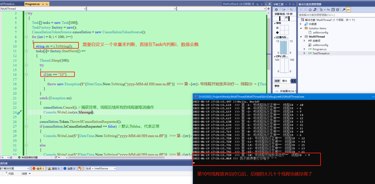Close the Program.cs tab
Screen dimensions: 375x184
tap(47, 4)
